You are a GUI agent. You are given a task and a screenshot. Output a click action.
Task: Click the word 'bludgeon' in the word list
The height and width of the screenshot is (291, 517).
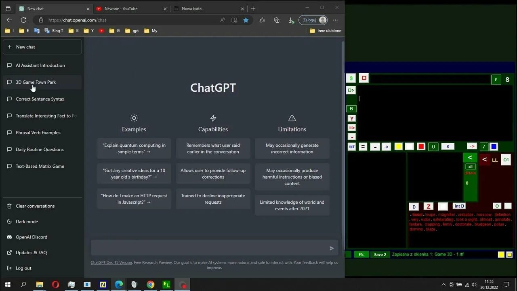[483, 224]
